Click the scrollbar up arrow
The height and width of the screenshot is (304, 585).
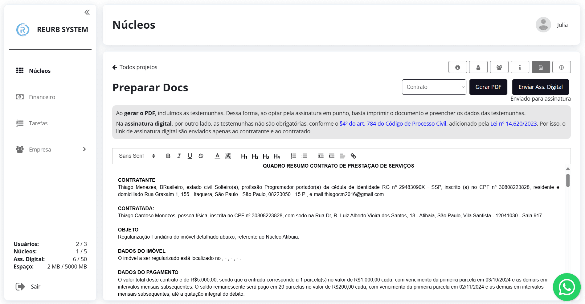(568, 169)
